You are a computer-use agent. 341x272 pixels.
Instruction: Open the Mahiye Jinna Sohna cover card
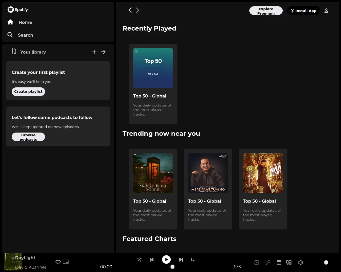pyautogui.click(x=153, y=189)
